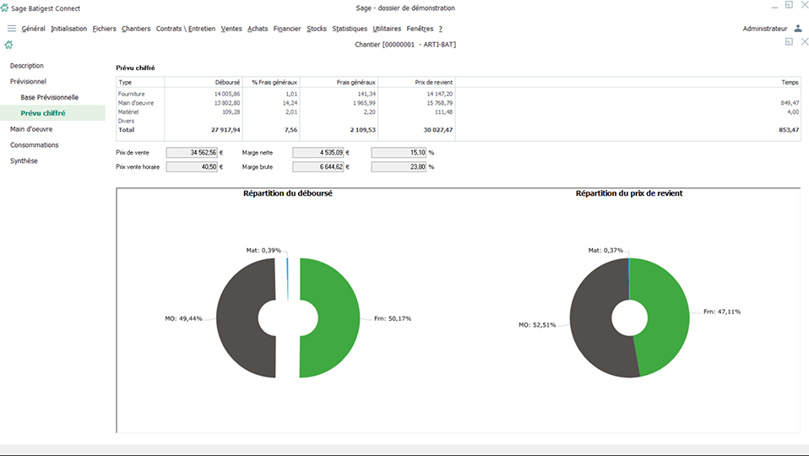Click the Prix de vente field
Screen dimensions: 809x456
(x=192, y=153)
